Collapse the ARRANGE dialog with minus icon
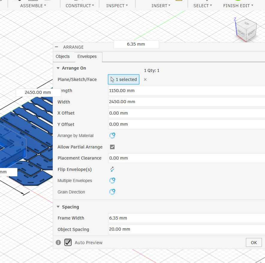The image size is (265, 263). (x=57, y=47)
